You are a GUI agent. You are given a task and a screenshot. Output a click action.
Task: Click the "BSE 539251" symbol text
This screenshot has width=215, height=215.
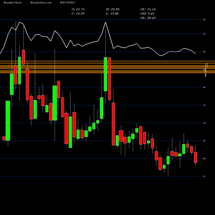coord(68,3)
